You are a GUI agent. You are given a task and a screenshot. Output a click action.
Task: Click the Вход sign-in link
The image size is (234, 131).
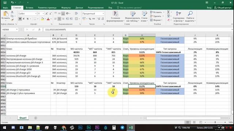pos(209,8)
